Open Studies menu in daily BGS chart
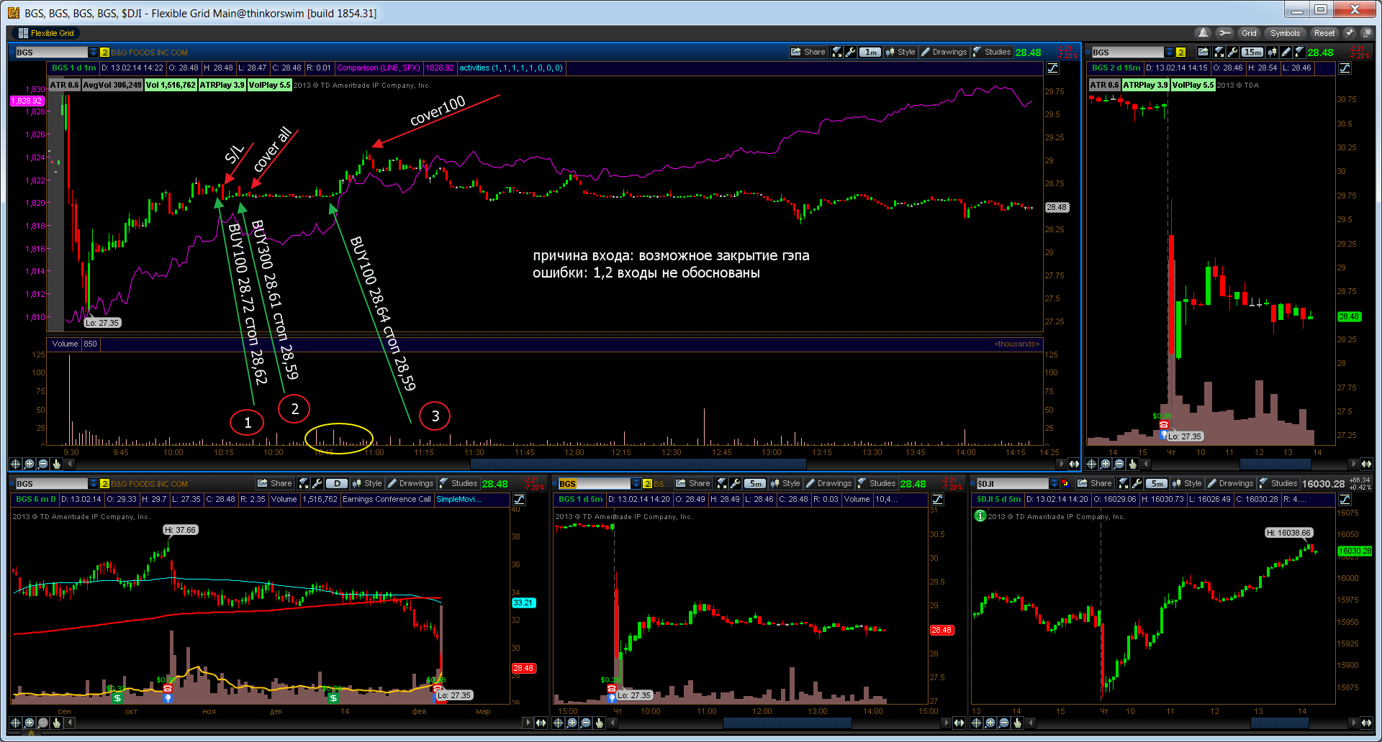The height and width of the screenshot is (742, 1382). click(459, 483)
